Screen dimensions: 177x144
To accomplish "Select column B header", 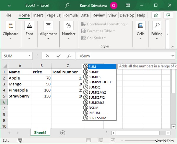I will point(42,66).
